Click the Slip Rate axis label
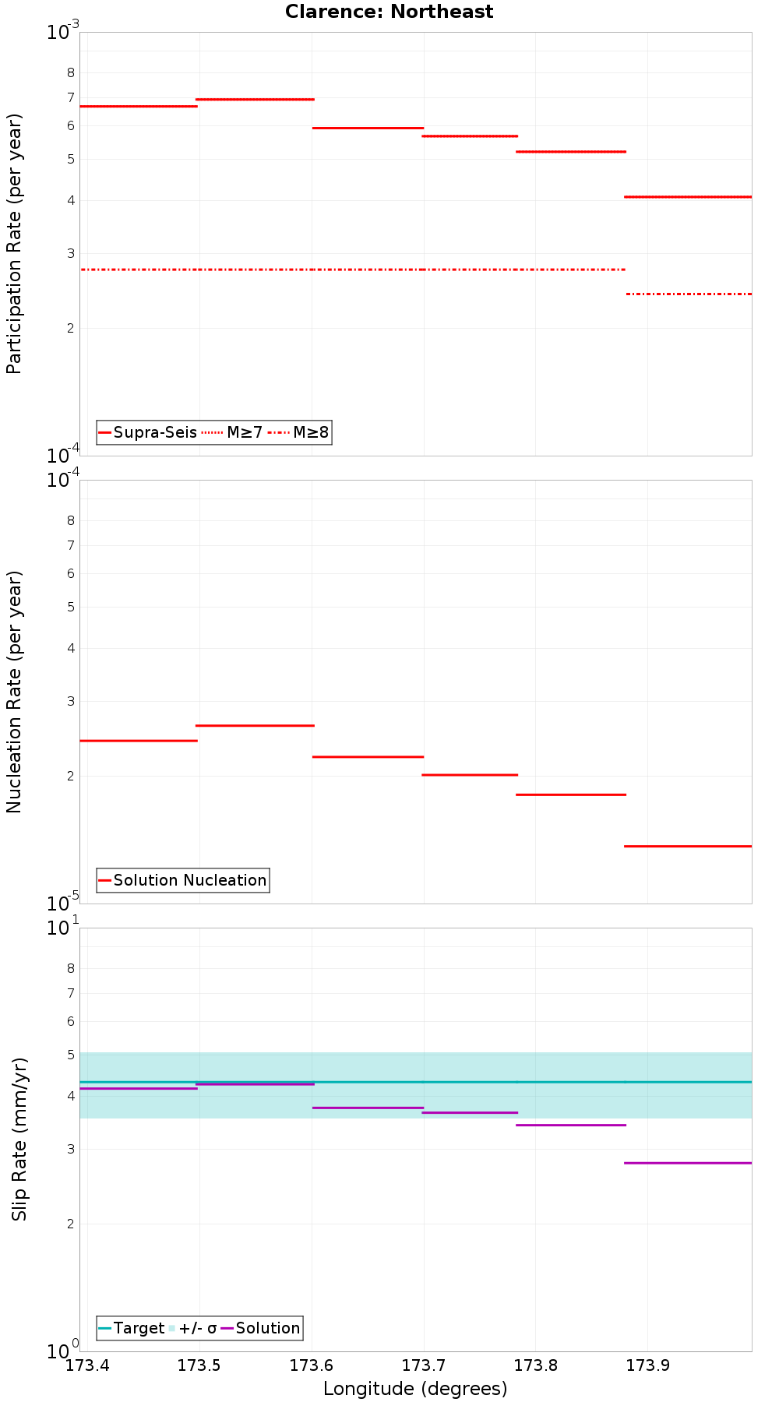Viewport: 779px width, 1402px height. click(19, 1140)
